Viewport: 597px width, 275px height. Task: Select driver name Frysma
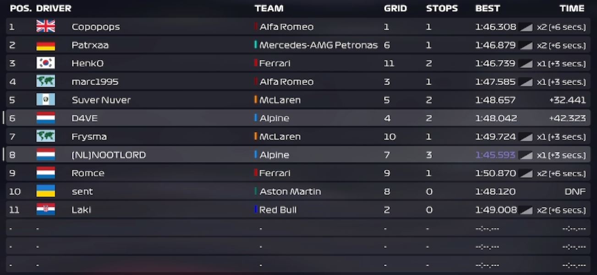[x=89, y=137]
